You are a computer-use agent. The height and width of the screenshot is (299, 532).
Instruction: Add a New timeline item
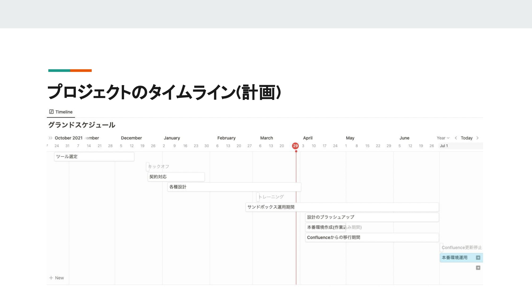click(59, 278)
